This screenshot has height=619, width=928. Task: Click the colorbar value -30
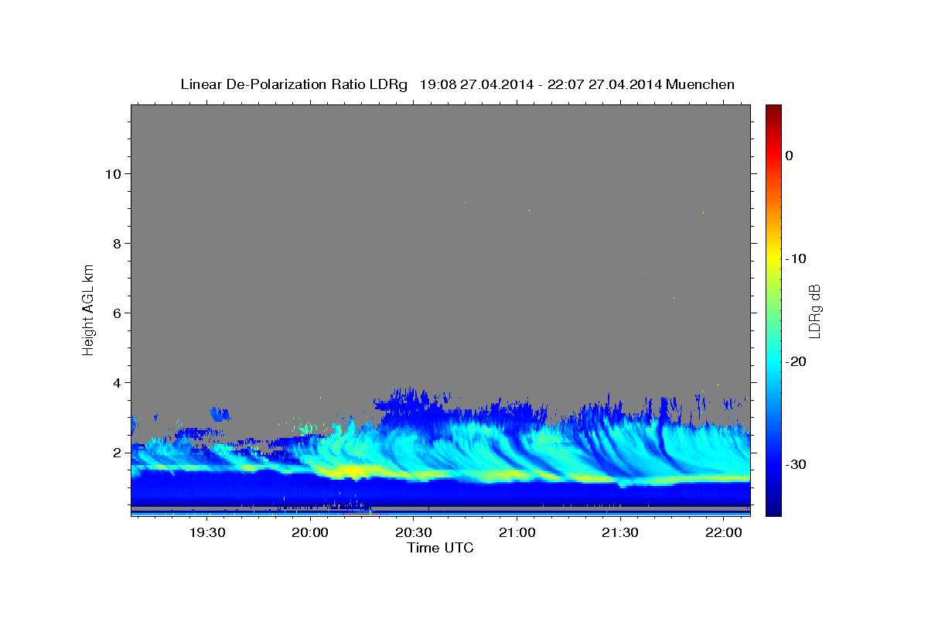[796, 464]
